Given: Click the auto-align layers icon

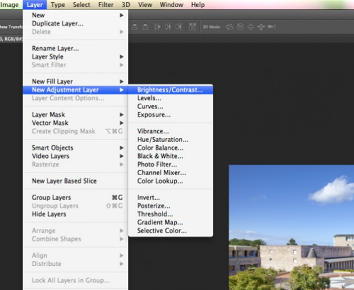Looking at the screenshot, I should (193, 27).
